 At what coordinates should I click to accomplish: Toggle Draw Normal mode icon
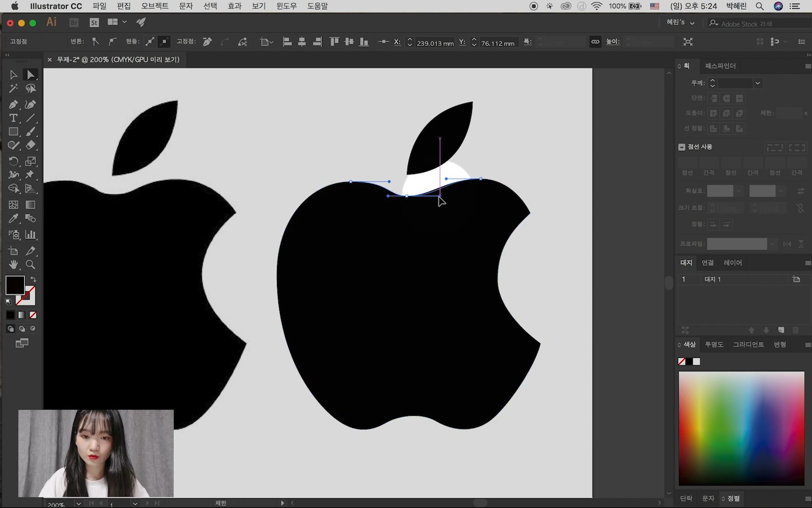coord(10,329)
